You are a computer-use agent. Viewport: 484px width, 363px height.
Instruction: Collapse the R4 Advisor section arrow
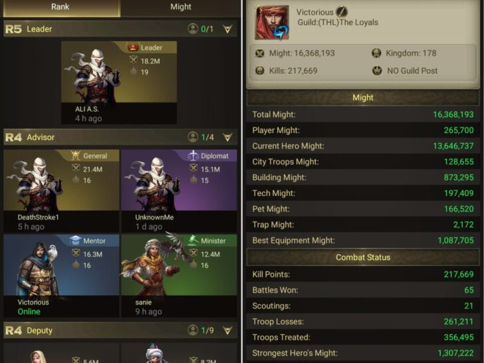coord(227,137)
